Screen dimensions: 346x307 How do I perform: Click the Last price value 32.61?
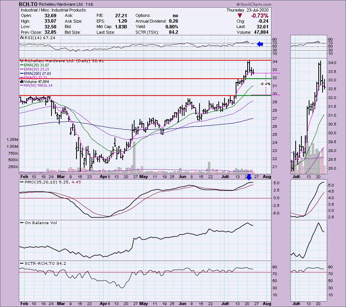click(x=263, y=26)
